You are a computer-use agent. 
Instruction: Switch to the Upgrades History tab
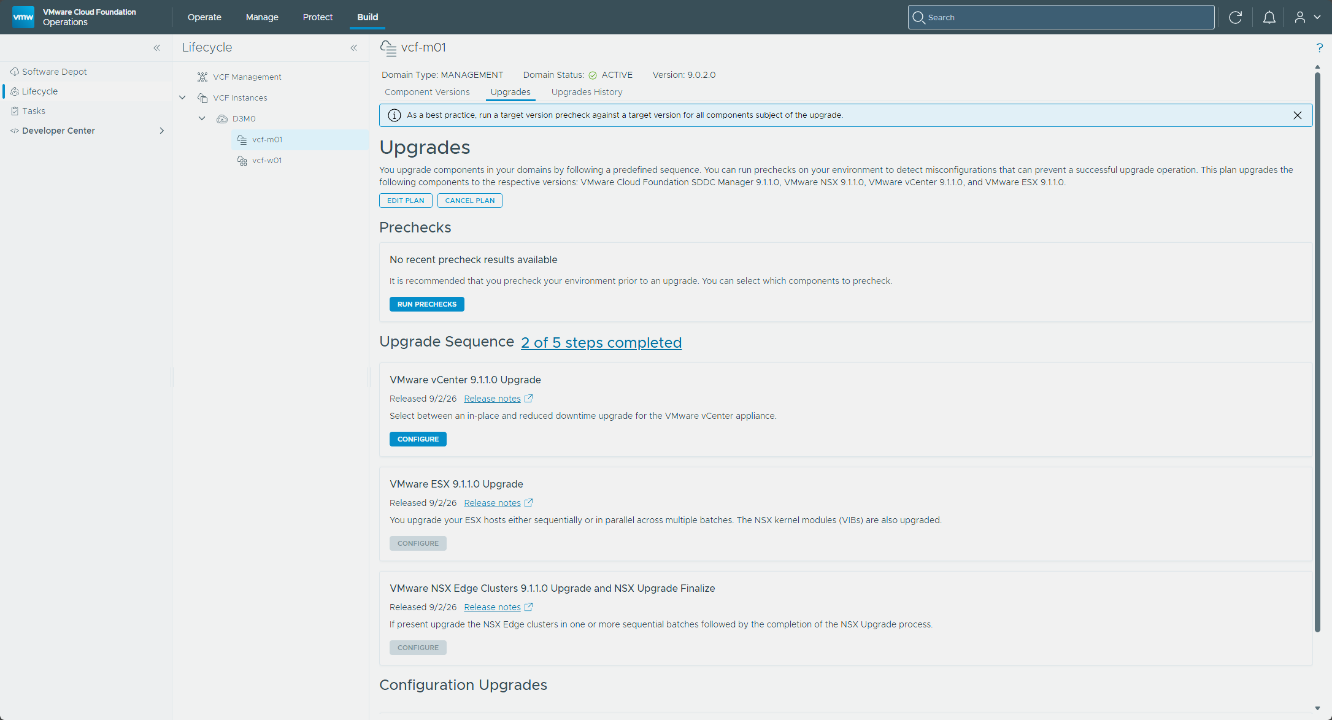pyautogui.click(x=587, y=92)
